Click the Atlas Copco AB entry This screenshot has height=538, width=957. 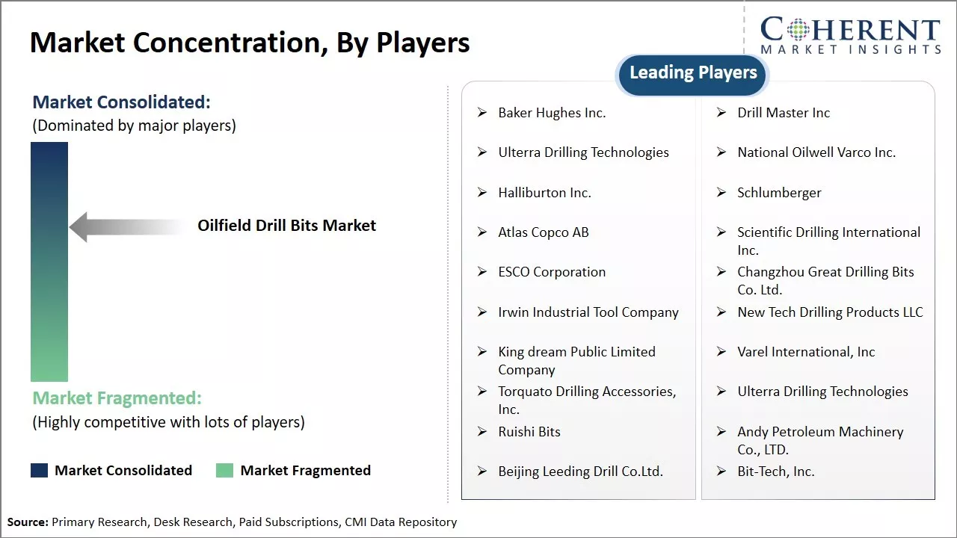point(544,232)
